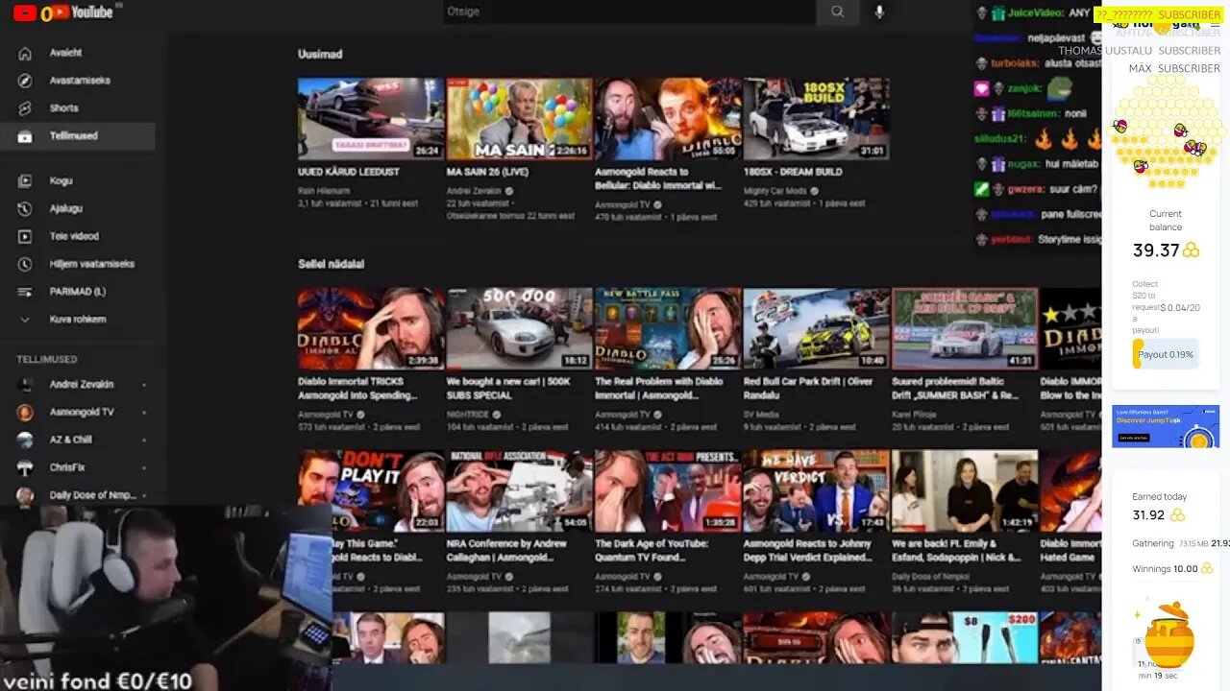Click the Avaleht home icon in sidebar
The height and width of the screenshot is (691, 1230).
[x=25, y=54]
